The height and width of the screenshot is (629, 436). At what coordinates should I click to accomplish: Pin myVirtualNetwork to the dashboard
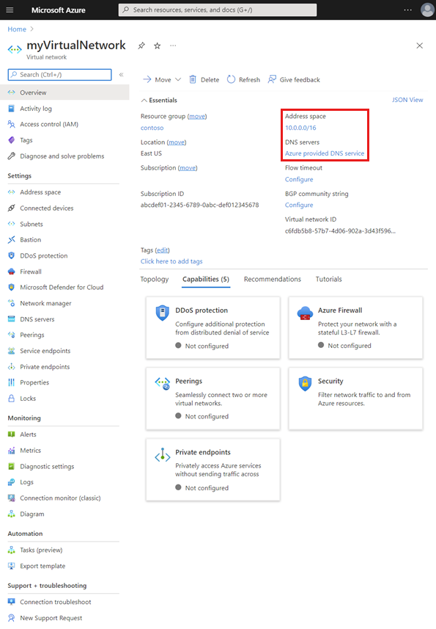[141, 46]
